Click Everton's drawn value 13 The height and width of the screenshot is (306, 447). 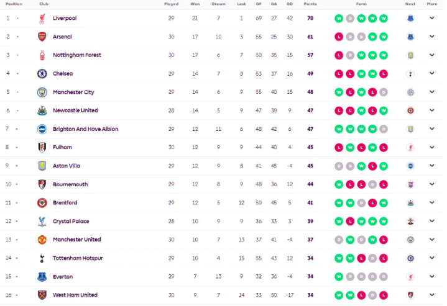[218, 276]
